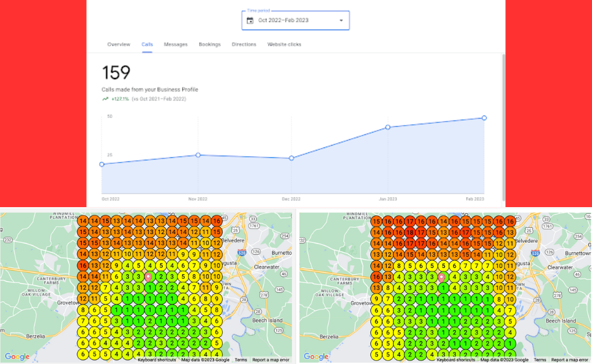Select the Messages tab
The height and width of the screenshot is (364, 592).
coord(176,45)
